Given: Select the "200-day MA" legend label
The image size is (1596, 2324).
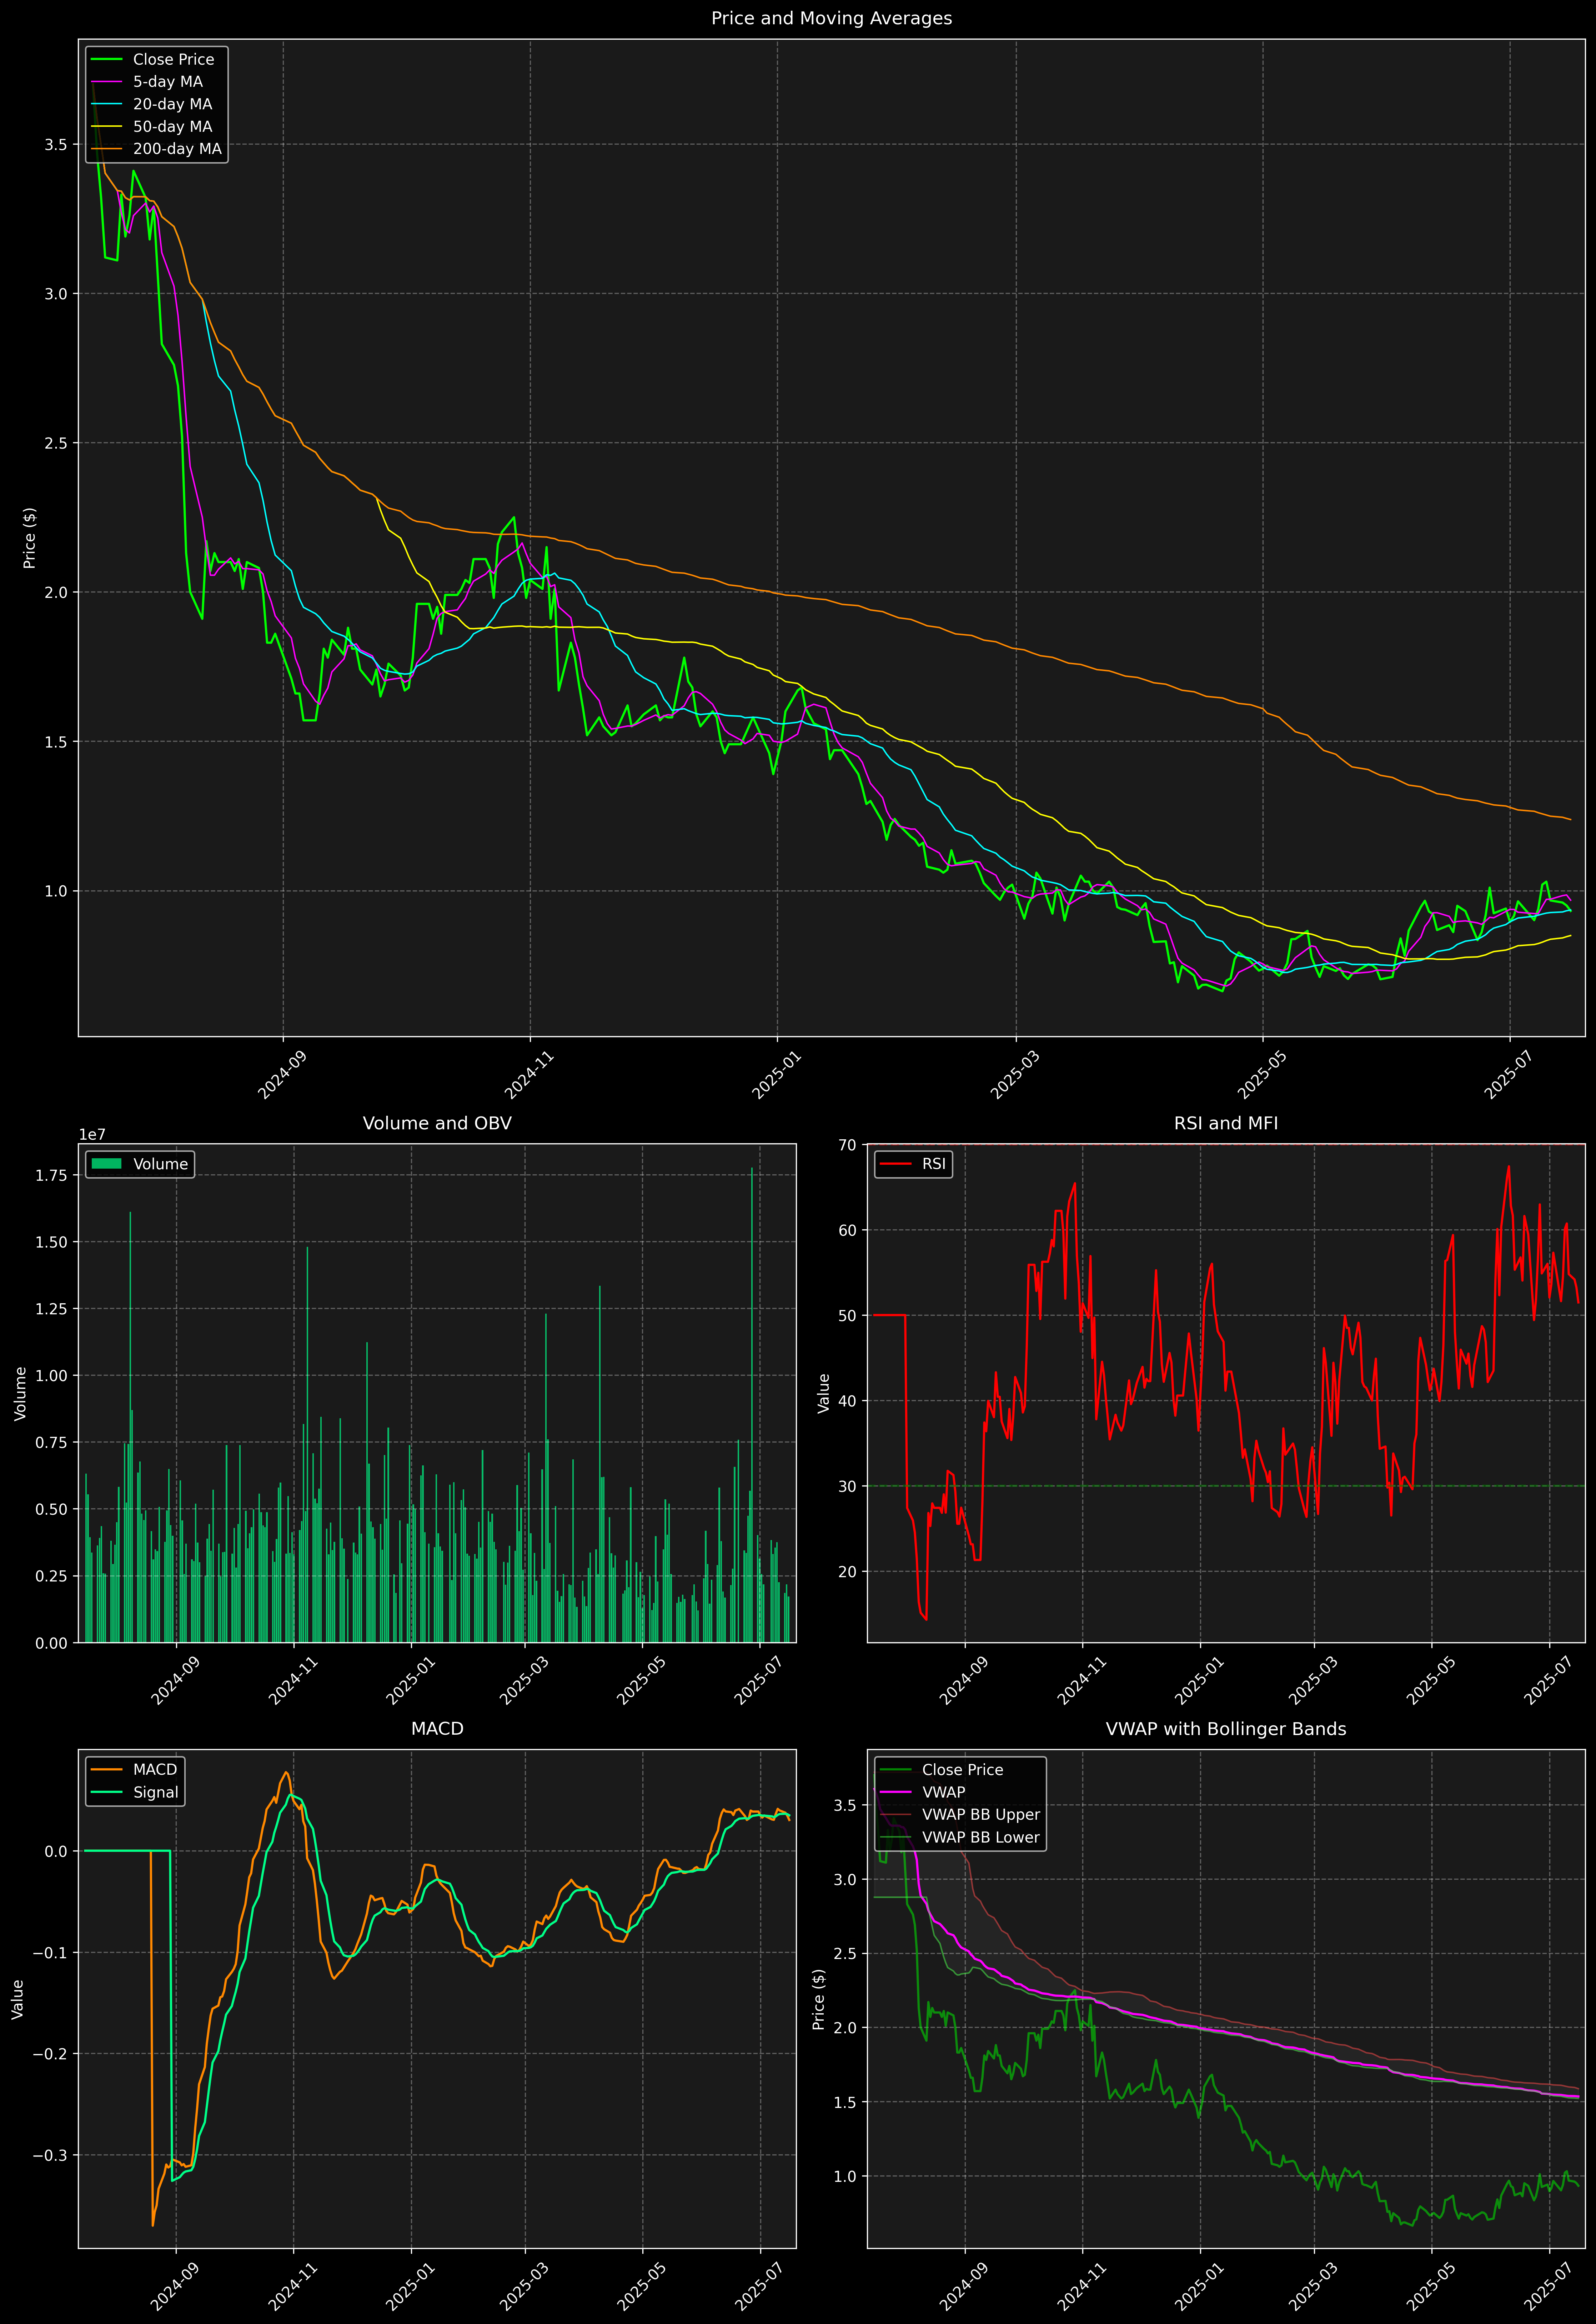Looking at the screenshot, I should click(177, 149).
